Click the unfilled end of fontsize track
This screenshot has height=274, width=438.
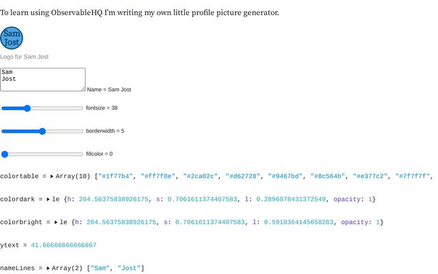tap(79, 108)
